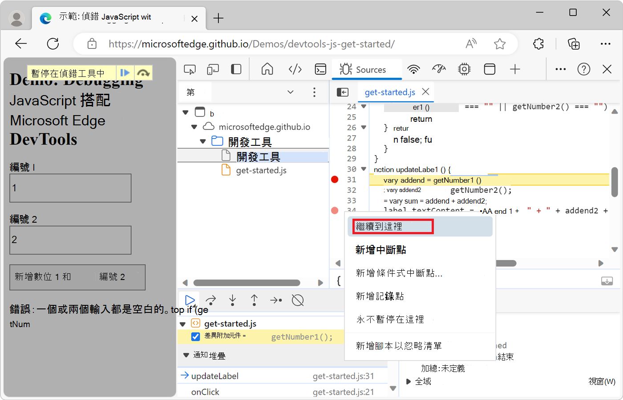The image size is (623, 400).
Task: Open navigator more options vertical dots
Action: click(314, 92)
